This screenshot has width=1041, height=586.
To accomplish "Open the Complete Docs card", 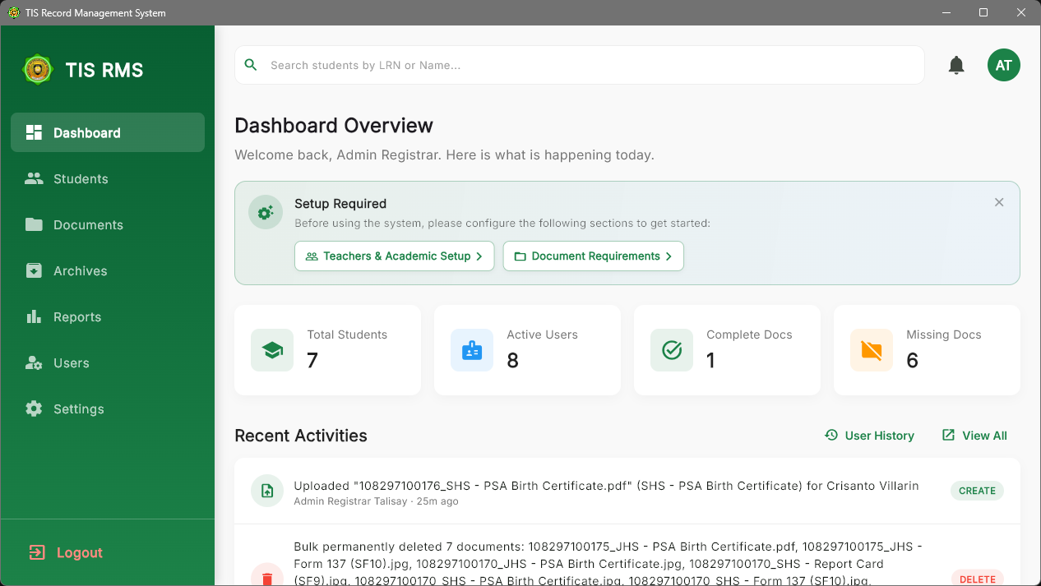I will (x=727, y=350).
